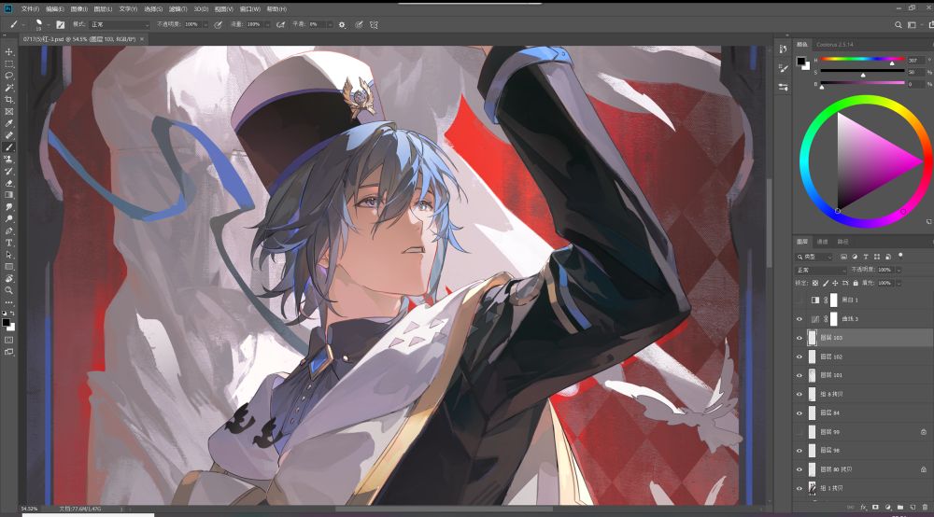Toggle pressure for size icon
The image size is (934, 517).
[359, 25]
